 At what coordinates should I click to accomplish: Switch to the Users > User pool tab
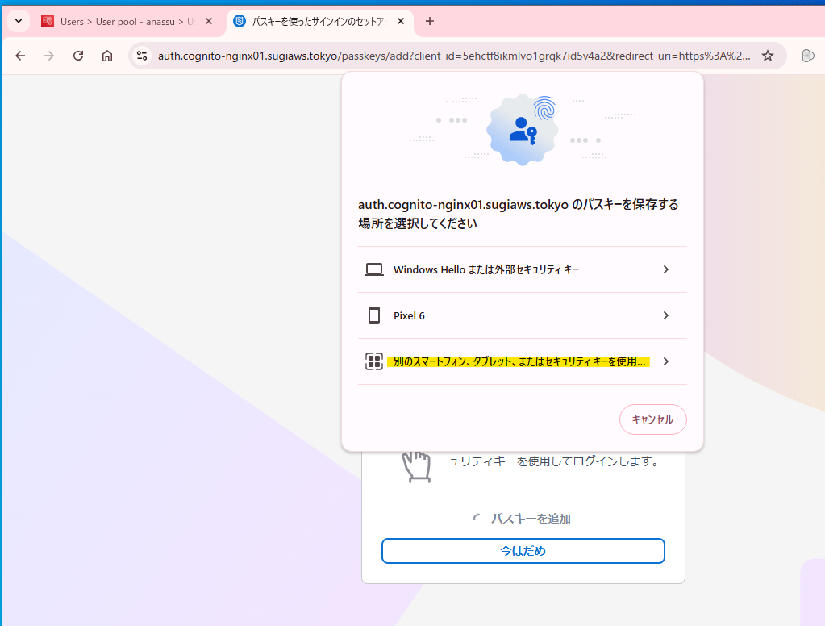127,22
